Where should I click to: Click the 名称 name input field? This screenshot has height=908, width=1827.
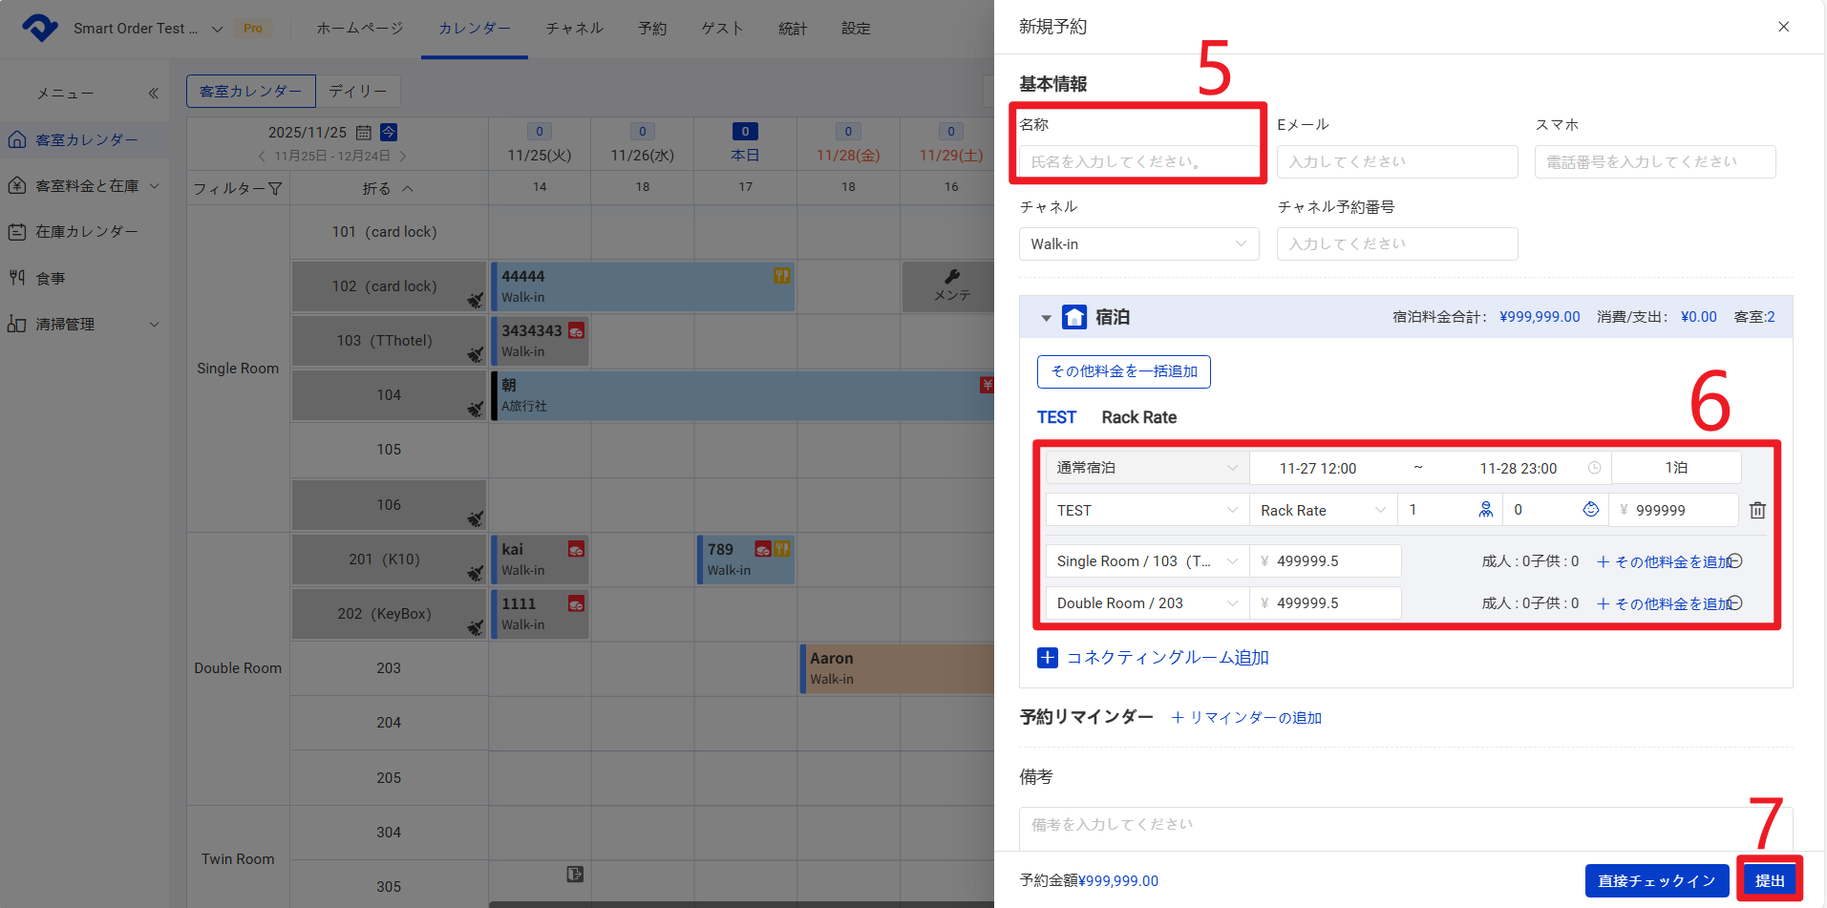coord(1138,162)
